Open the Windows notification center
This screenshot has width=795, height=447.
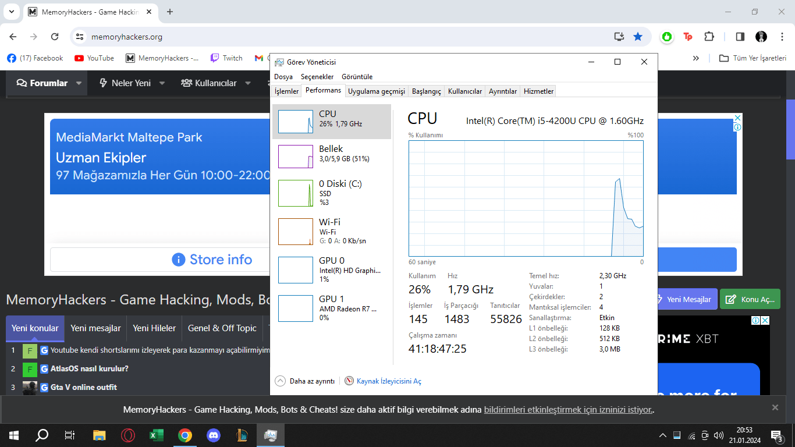click(x=776, y=435)
